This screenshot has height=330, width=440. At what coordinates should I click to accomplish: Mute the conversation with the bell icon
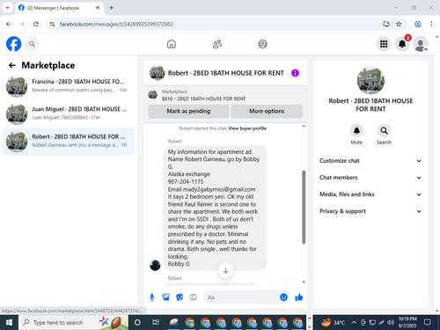[x=356, y=131]
